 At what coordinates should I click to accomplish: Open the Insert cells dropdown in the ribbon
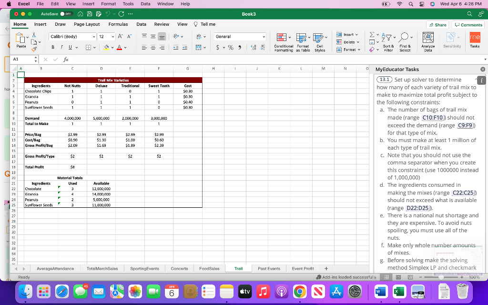click(x=348, y=35)
